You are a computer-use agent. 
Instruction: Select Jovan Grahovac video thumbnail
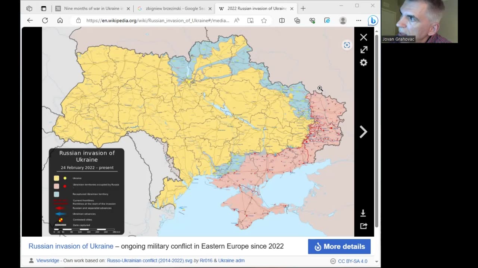click(419, 21)
